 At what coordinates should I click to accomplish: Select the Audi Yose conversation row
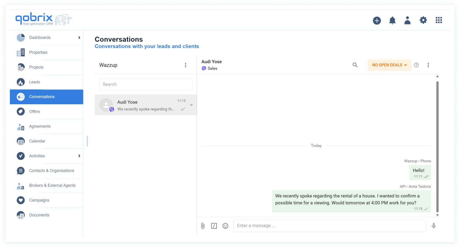pos(146,105)
